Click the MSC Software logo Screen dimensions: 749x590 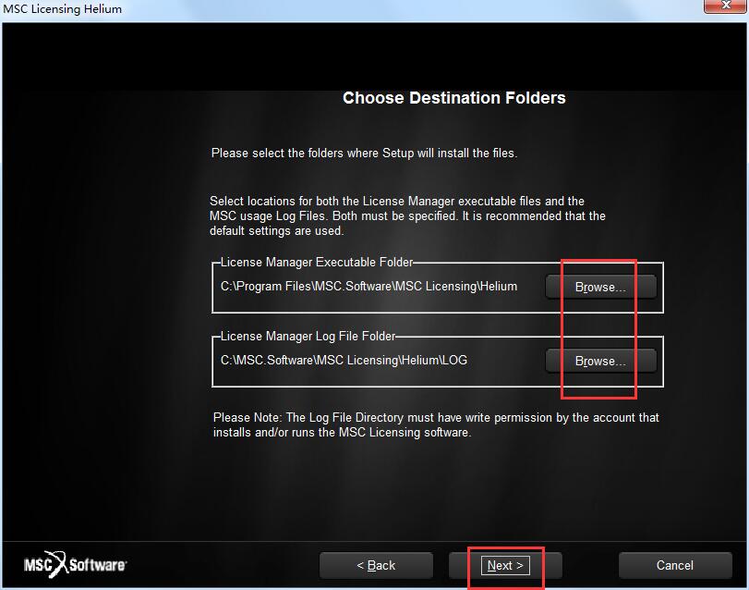pos(75,565)
